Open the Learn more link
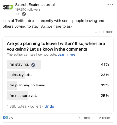The height and width of the screenshot is (125, 117). pyautogui.click(x=66, y=55)
